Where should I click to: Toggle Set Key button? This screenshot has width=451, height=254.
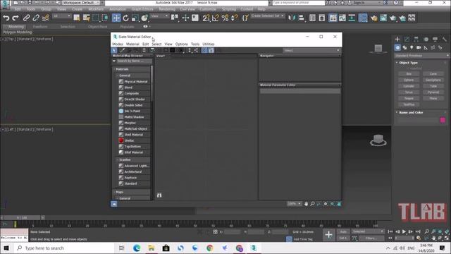point(343,238)
